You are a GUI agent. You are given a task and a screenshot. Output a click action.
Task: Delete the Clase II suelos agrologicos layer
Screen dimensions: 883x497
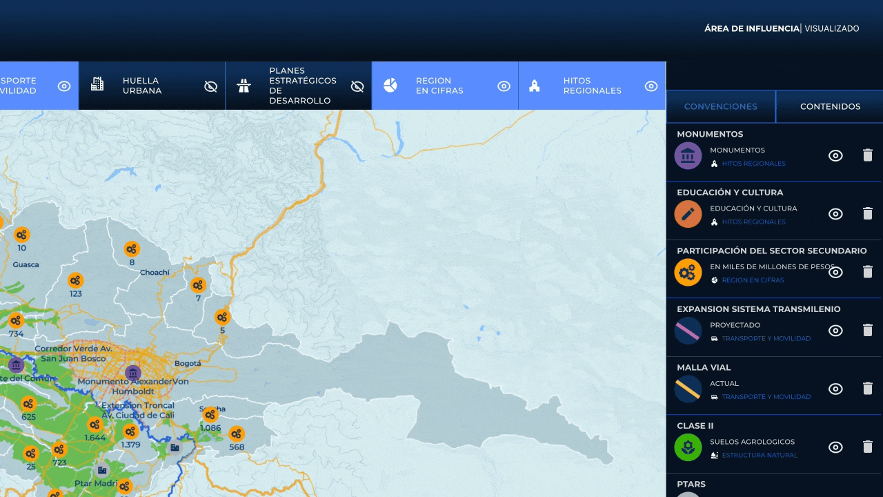coord(868,447)
